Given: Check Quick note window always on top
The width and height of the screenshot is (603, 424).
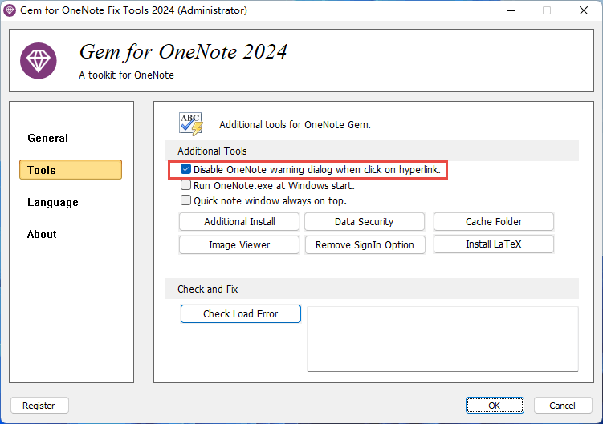Looking at the screenshot, I should coord(186,200).
